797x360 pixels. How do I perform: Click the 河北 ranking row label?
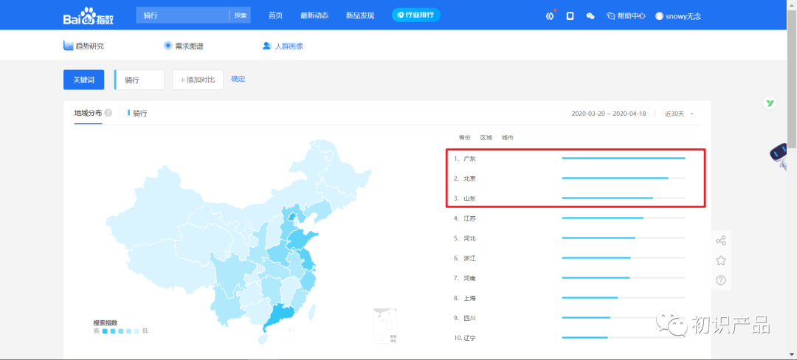pos(469,238)
